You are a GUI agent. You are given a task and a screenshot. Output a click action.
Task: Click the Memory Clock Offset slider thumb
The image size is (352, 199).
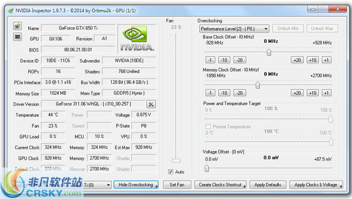click(258, 85)
